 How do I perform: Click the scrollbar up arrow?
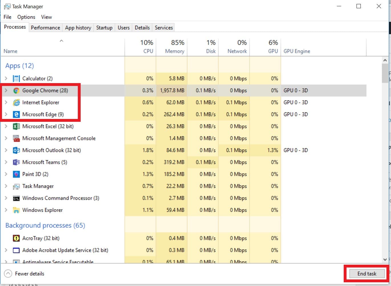coord(385,60)
